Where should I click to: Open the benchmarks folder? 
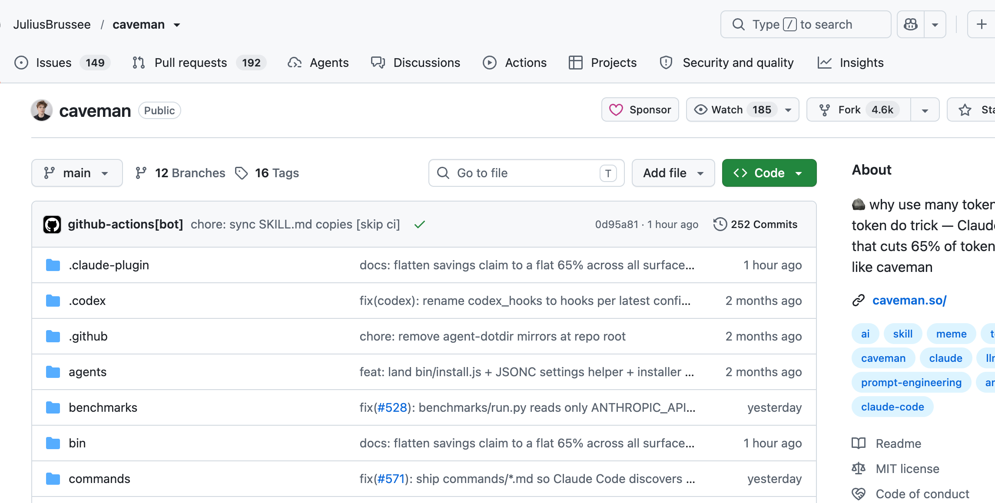(x=103, y=407)
